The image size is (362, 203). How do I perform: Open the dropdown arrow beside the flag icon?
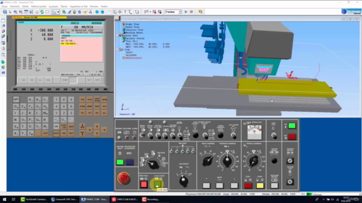150,12
